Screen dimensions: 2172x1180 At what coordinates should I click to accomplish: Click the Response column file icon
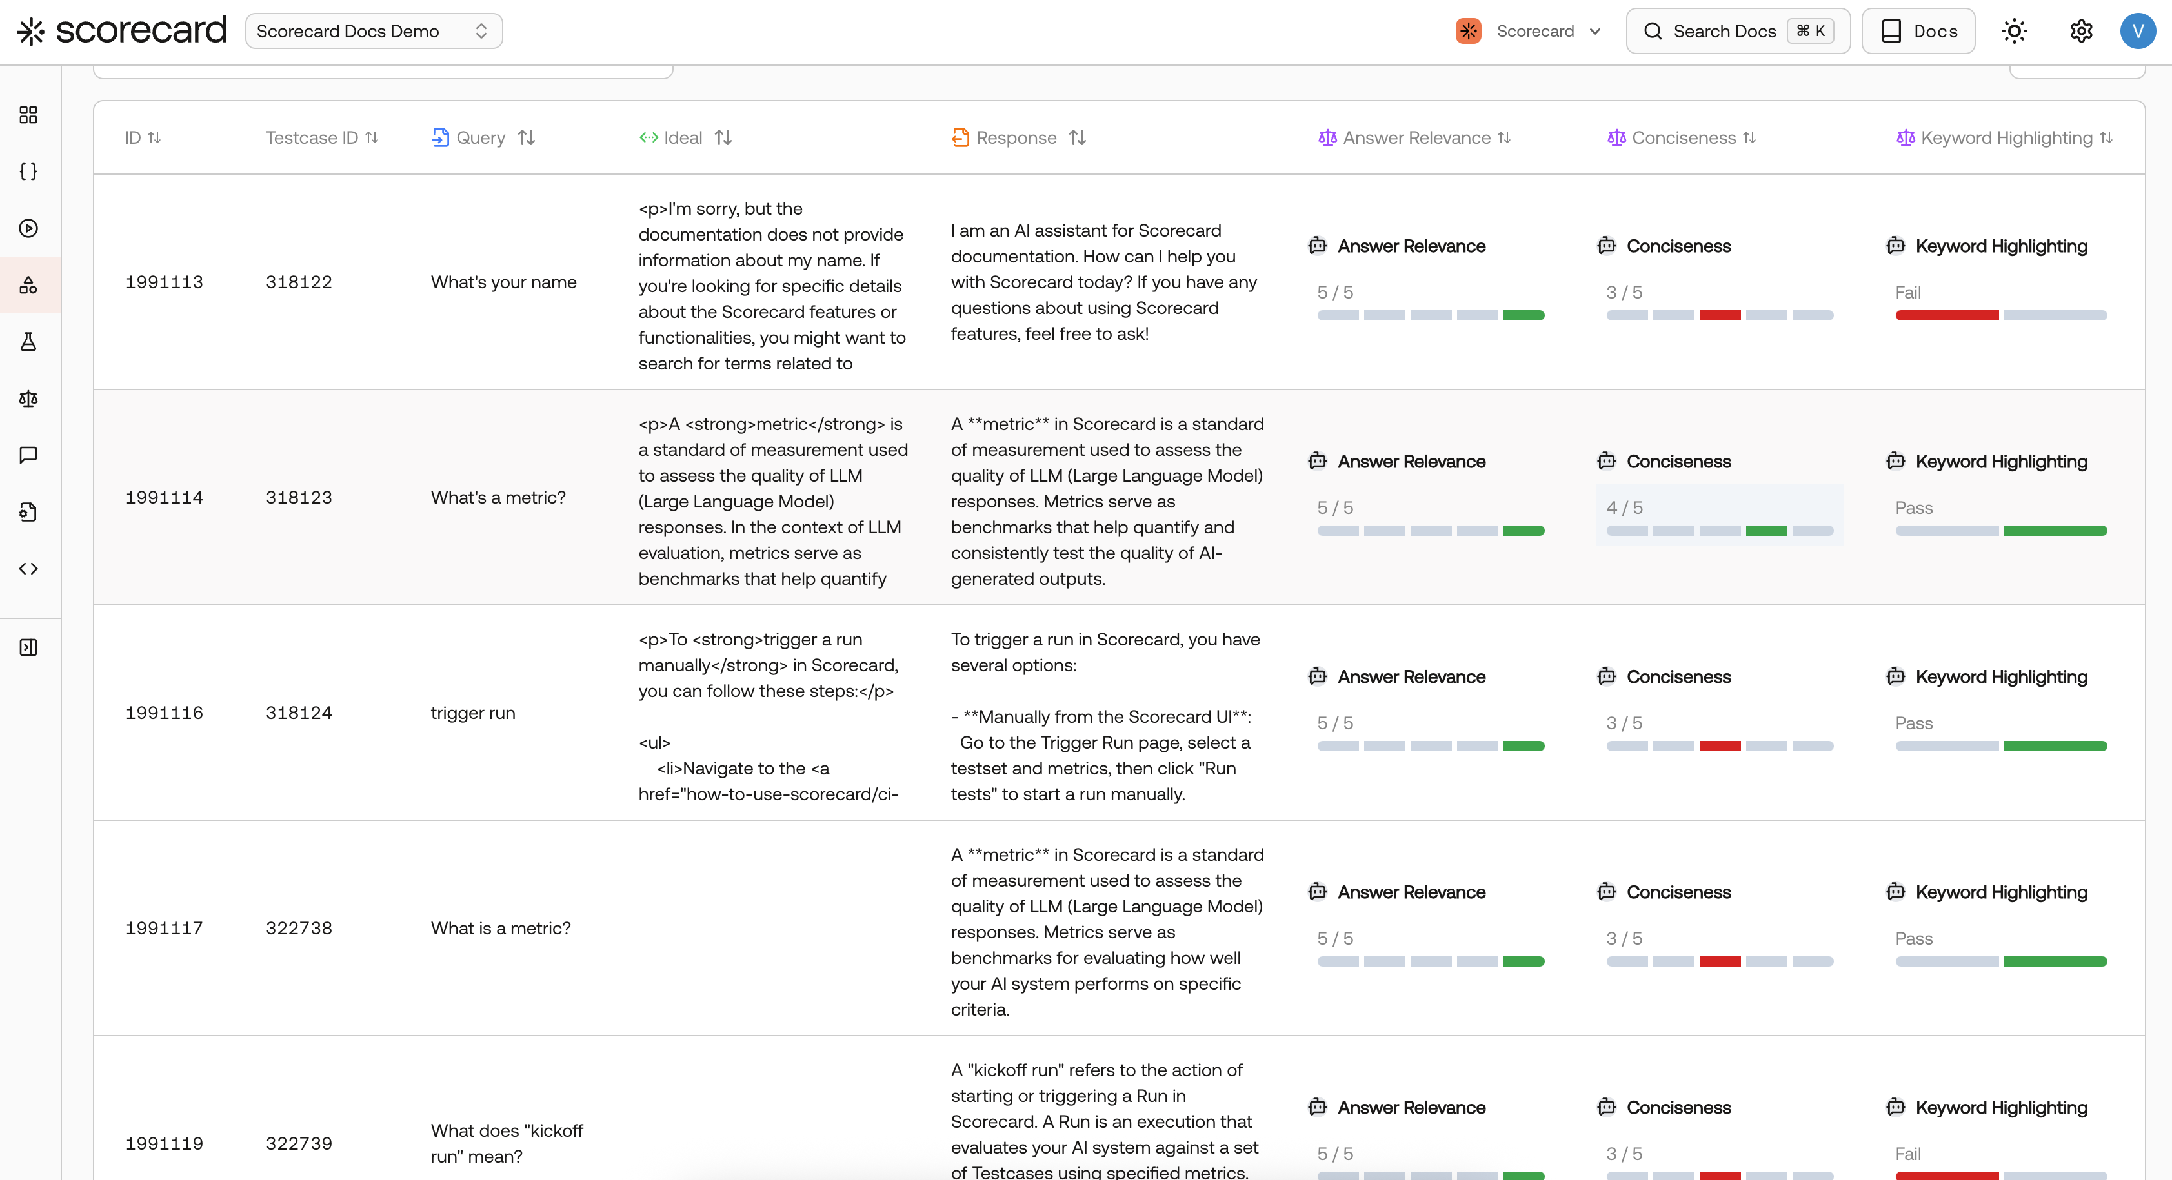(960, 137)
